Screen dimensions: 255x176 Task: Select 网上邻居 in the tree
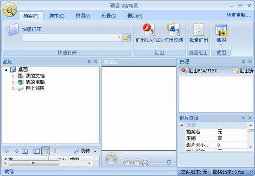pyautogui.click(x=35, y=88)
